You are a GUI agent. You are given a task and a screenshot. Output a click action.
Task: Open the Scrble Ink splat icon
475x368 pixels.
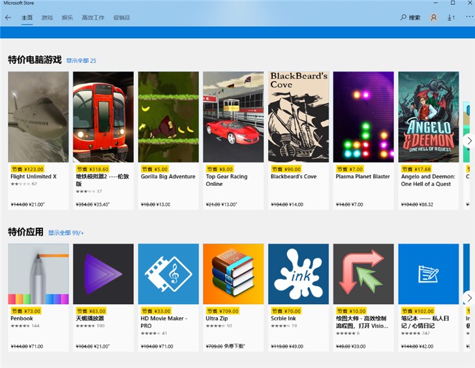[x=298, y=274]
